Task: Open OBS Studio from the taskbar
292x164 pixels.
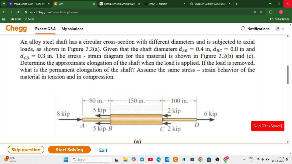Action: (217, 159)
